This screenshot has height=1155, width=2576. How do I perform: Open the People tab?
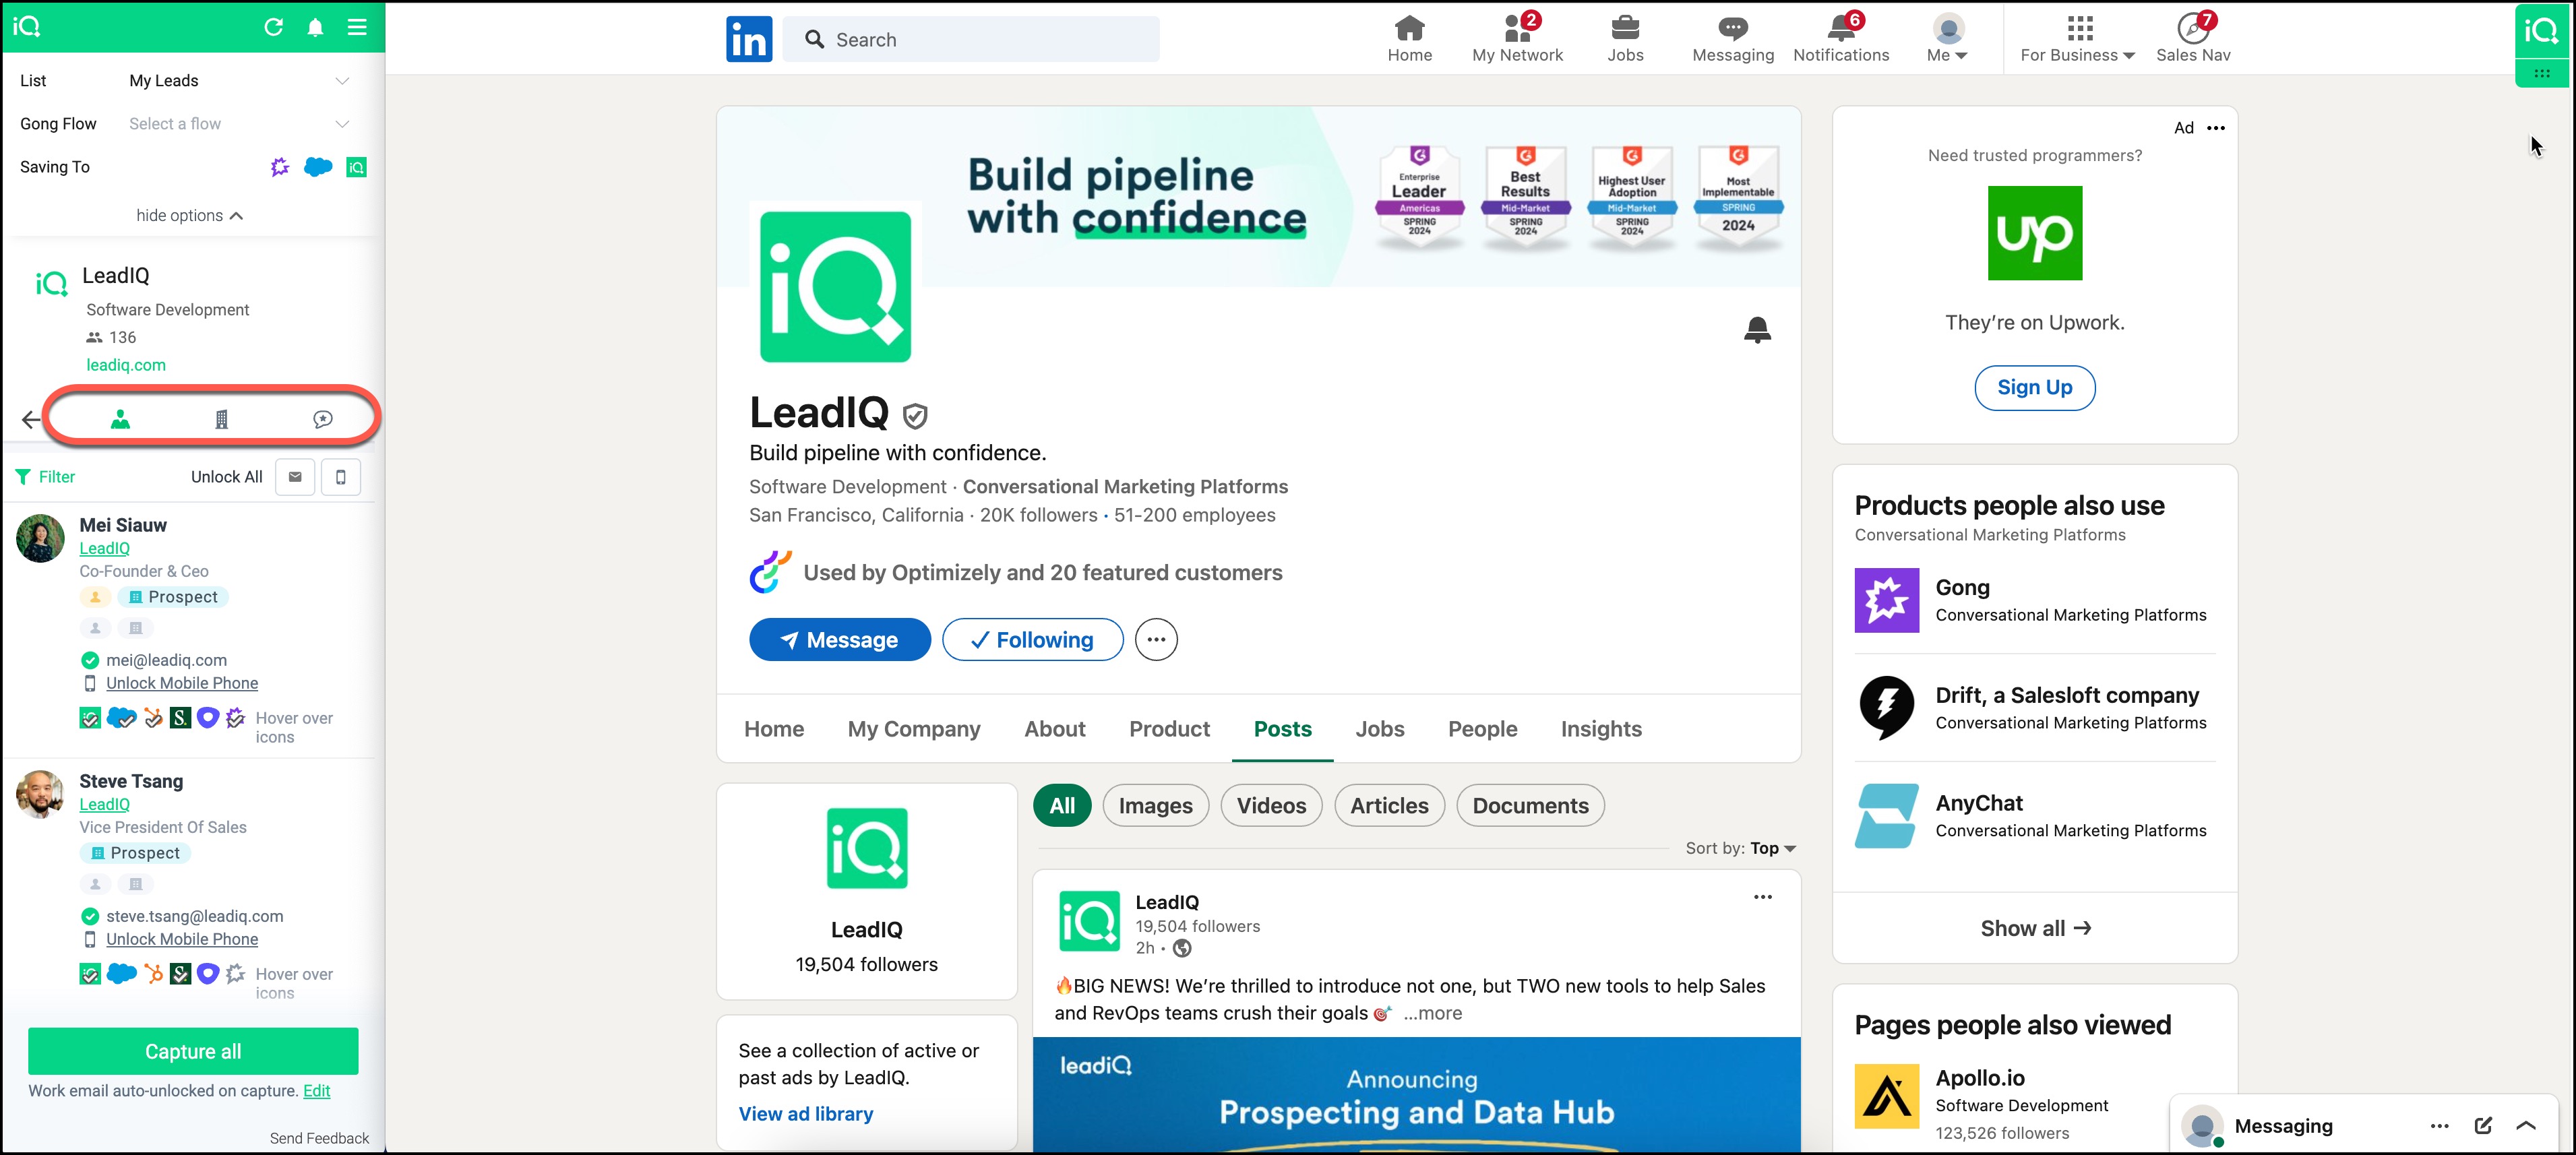click(1482, 729)
